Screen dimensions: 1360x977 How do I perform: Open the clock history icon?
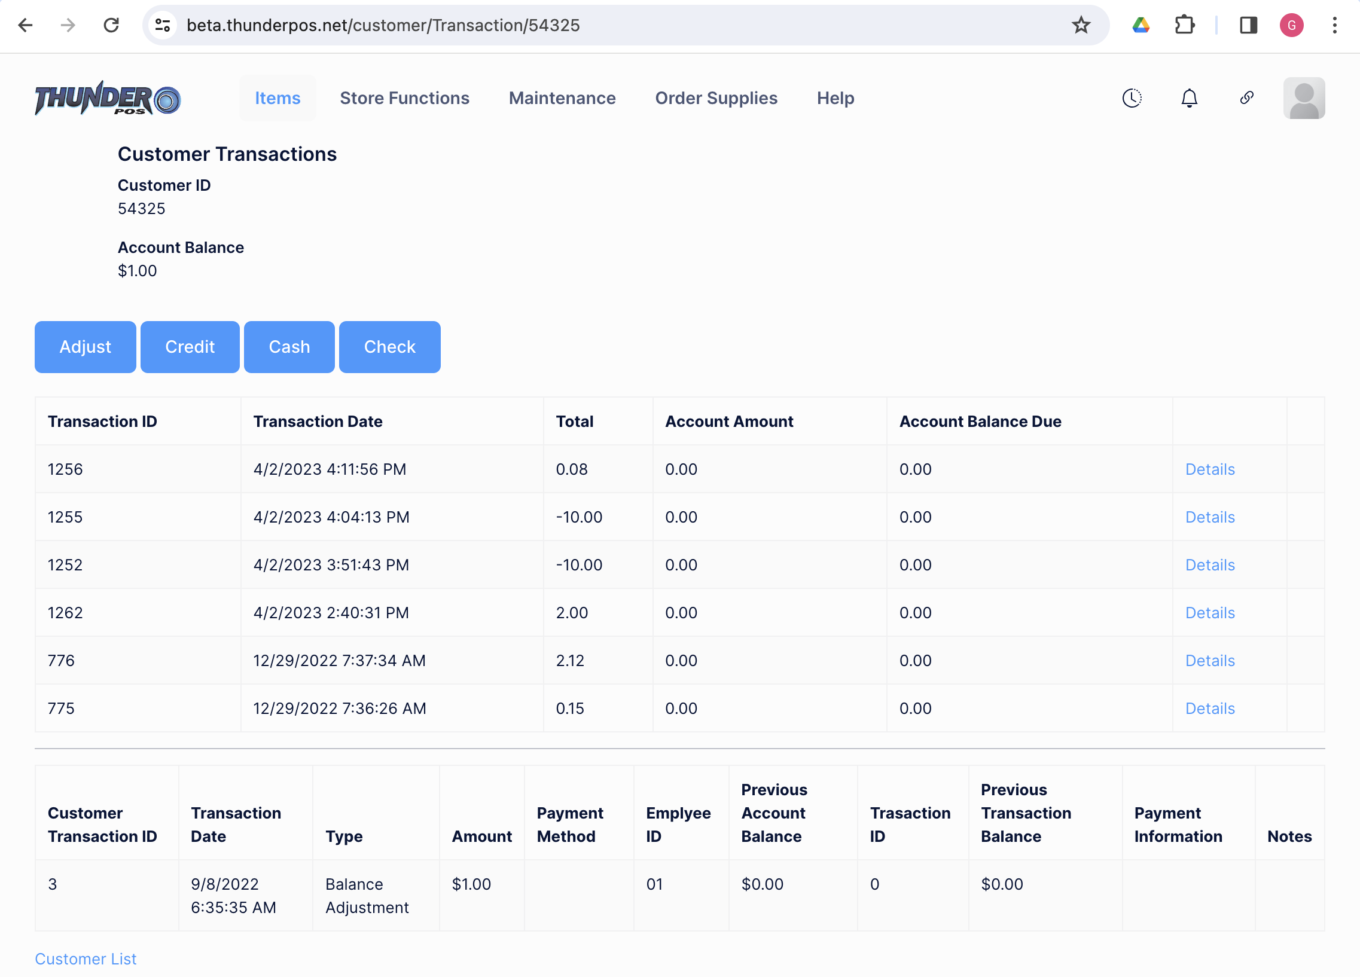pos(1132,97)
